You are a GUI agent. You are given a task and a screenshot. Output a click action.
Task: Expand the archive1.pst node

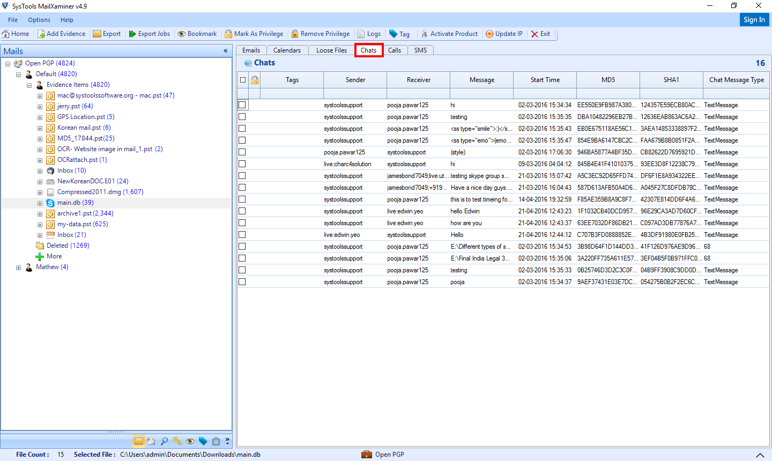pyautogui.click(x=40, y=213)
